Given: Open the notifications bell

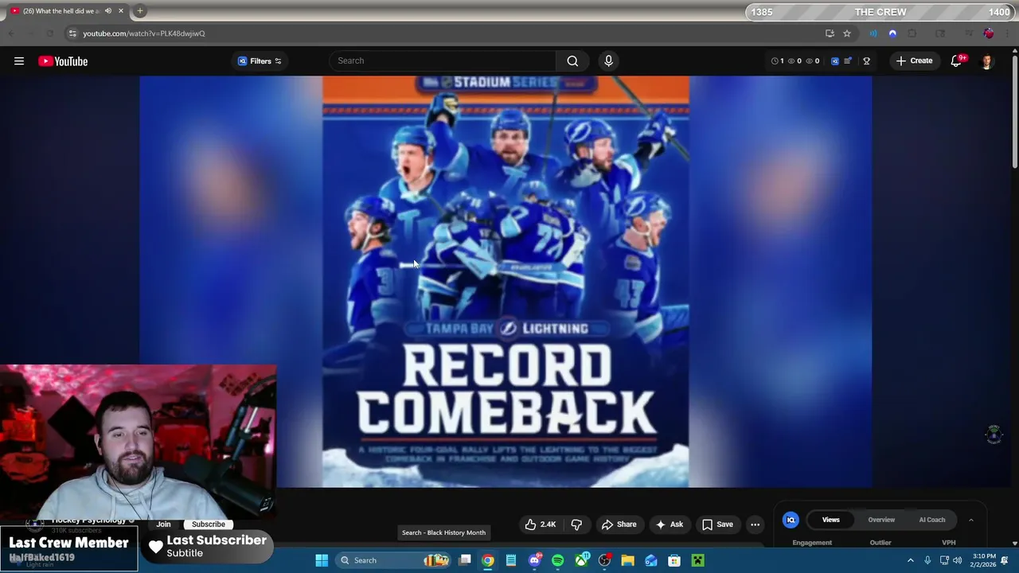Looking at the screenshot, I should pos(957,61).
